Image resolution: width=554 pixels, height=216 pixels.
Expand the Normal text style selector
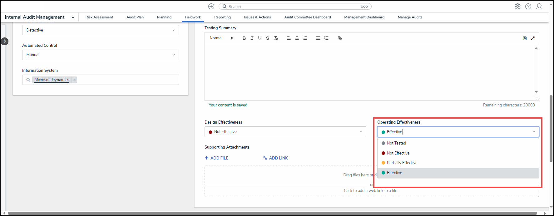click(x=221, y=38)
